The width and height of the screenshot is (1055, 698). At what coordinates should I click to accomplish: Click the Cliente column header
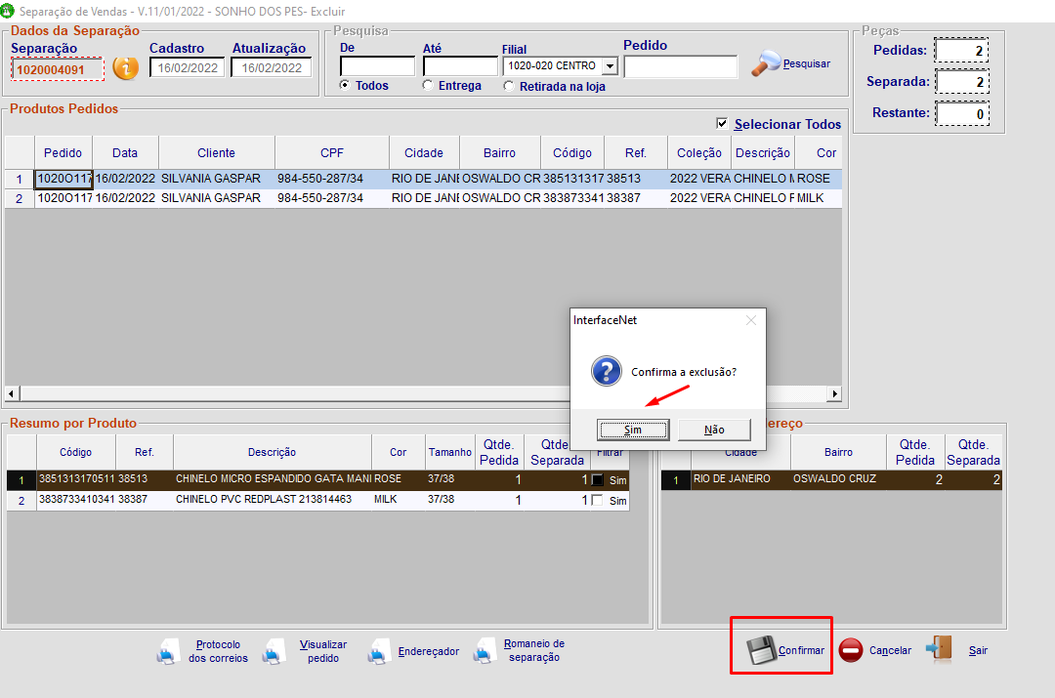(216, 153)
